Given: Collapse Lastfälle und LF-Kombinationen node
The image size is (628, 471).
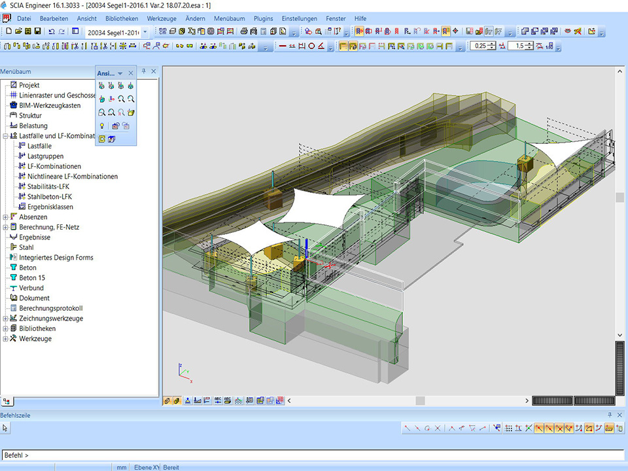Looking at the screenshot, I should tap(6, 136).
